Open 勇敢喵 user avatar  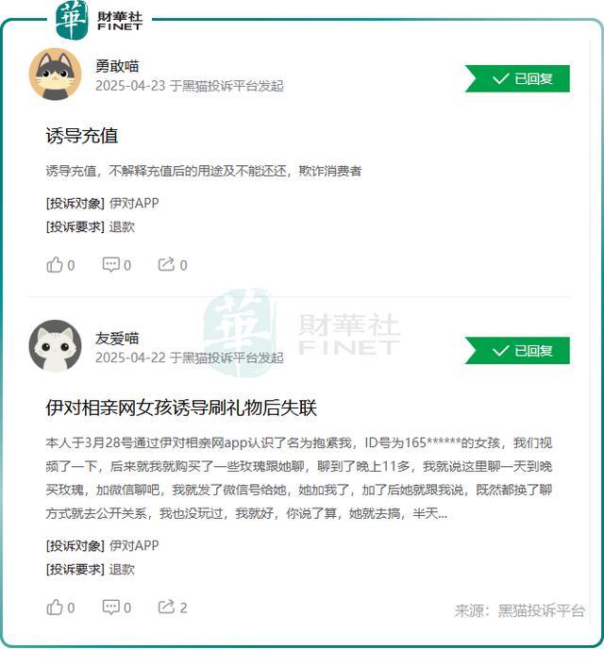tap(55, 74)
